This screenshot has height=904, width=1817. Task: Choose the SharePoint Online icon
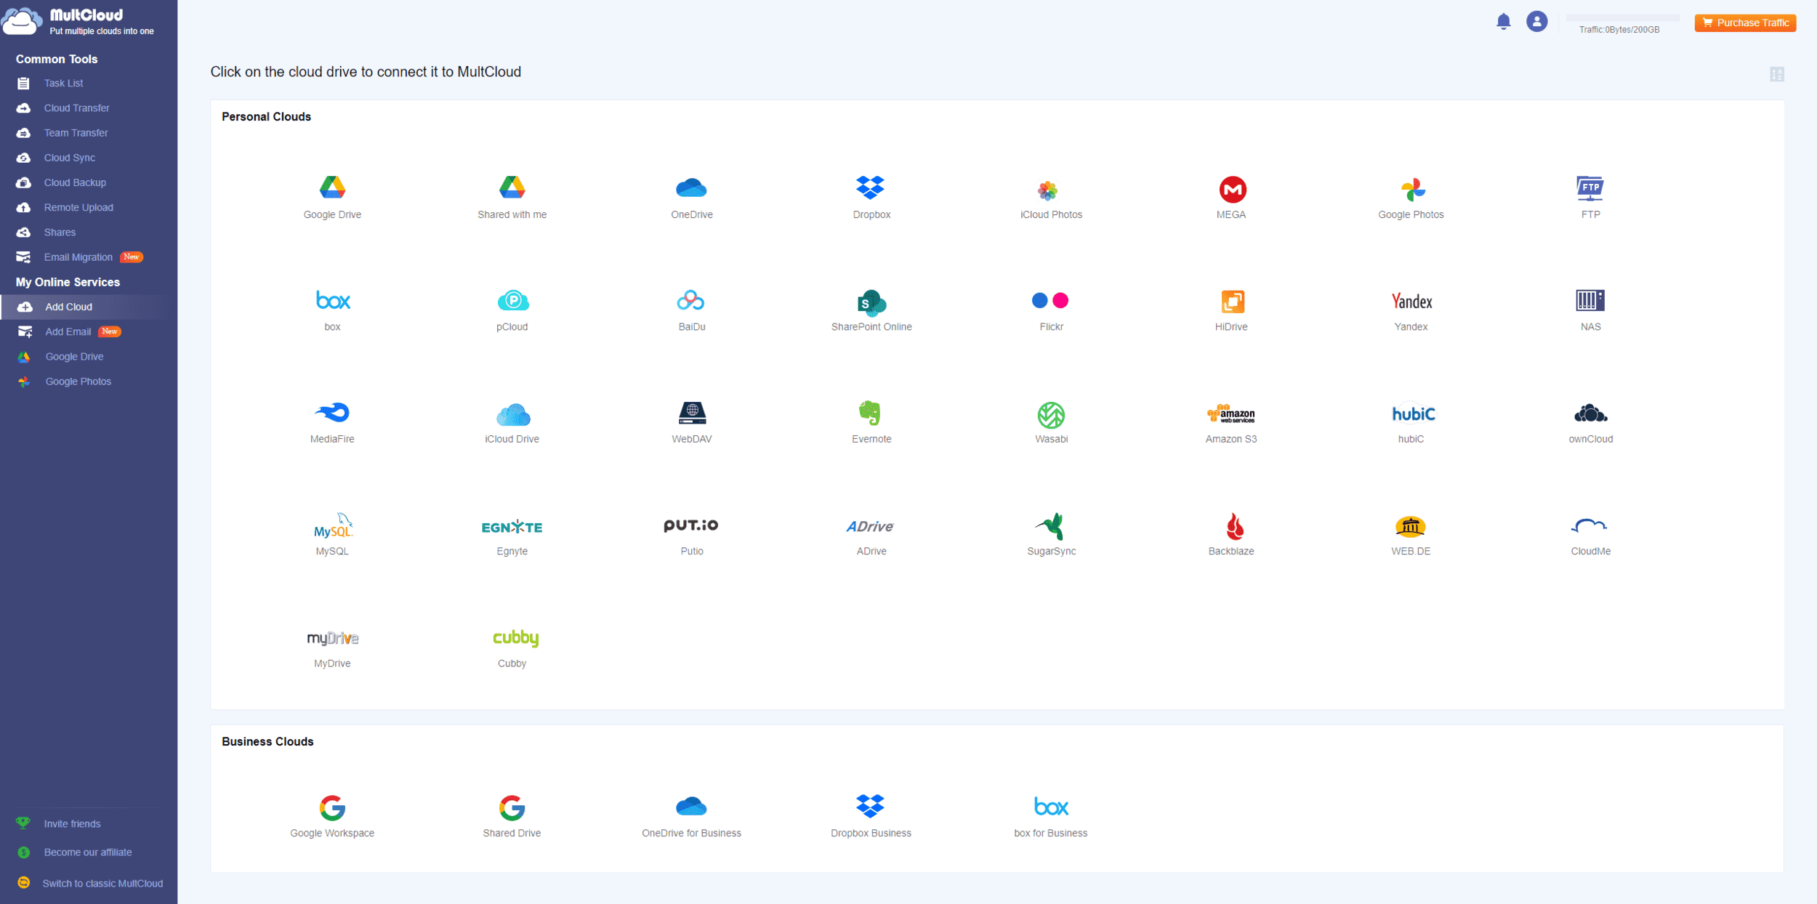(x=871, y=302)
